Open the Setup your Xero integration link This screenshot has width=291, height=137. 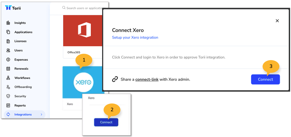click(135, 37)
